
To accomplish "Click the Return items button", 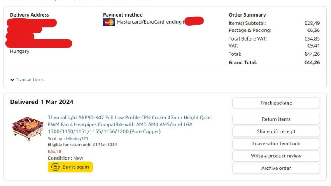I will coord(276,119).
